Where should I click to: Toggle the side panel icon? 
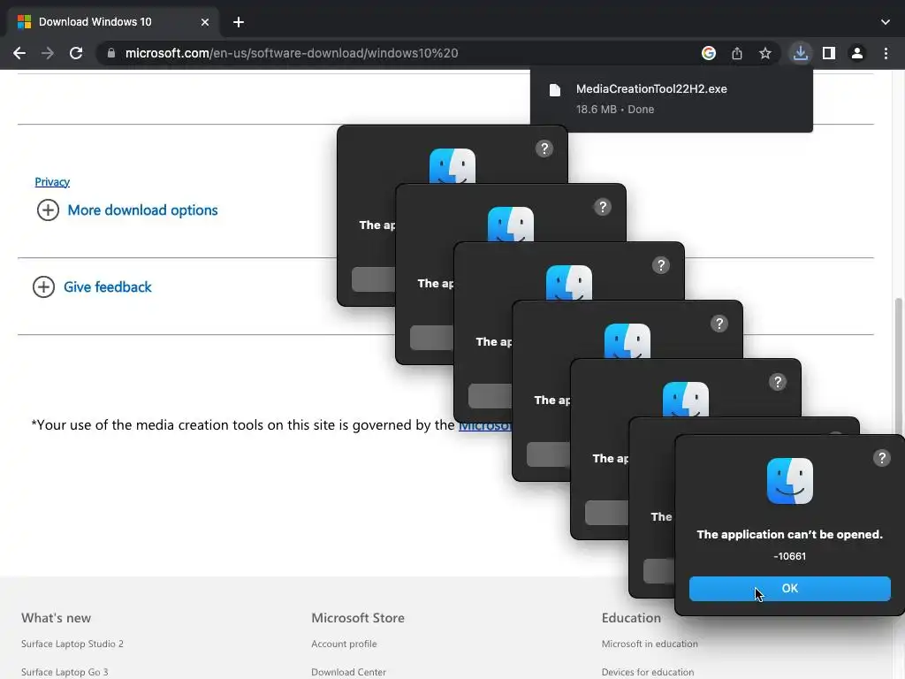(x=829, y=53)
